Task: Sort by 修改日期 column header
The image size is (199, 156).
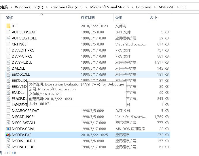Action: pos(88,18)
